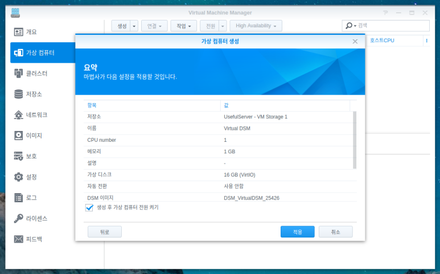Open the 작업 dropdown menu
This screenshot has width=440, height=274.
pos(183,26)
